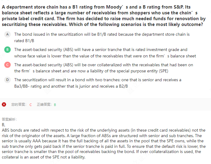Click the 您的答案 label

19,104
